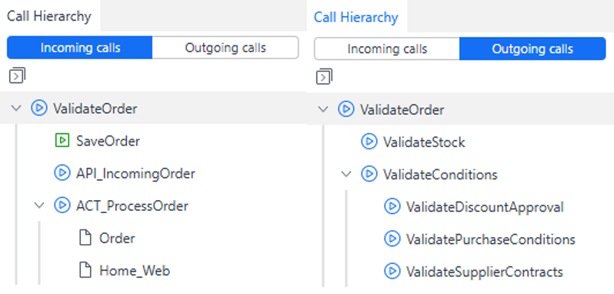This screenshot has width=614, height=294.
Task: Click the ValidateDiscountApproval action icon
Action: [392, 206]
